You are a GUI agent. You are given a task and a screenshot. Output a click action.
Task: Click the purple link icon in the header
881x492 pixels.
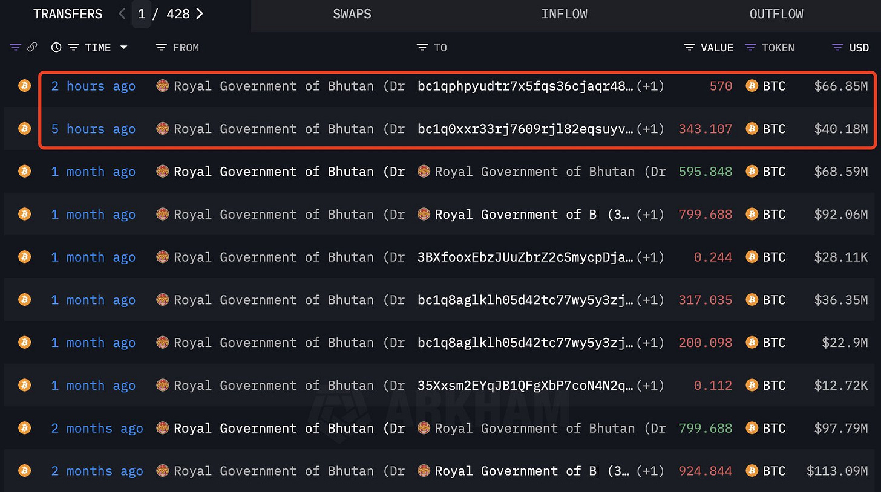pyautogui.click(x=32, y=47)
